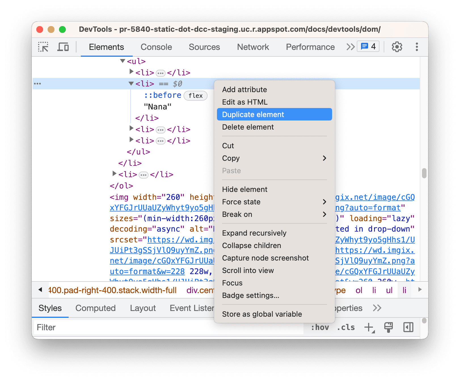Click the ellipsis gutter on selected row
Image resolution: width=460 pixels, height=381 pixels.
point(37,84)
